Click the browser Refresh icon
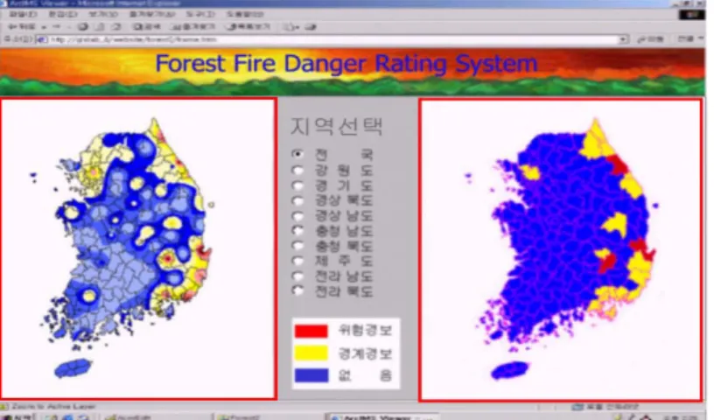 (x=100, y=27)
